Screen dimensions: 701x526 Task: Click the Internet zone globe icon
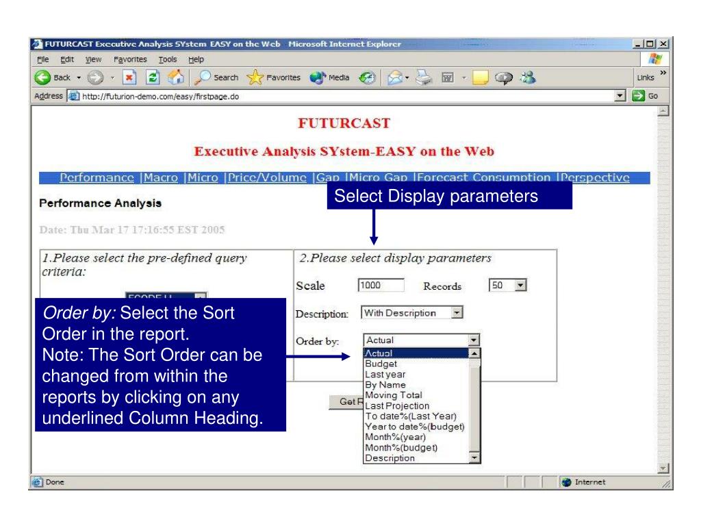coord(567,482)
